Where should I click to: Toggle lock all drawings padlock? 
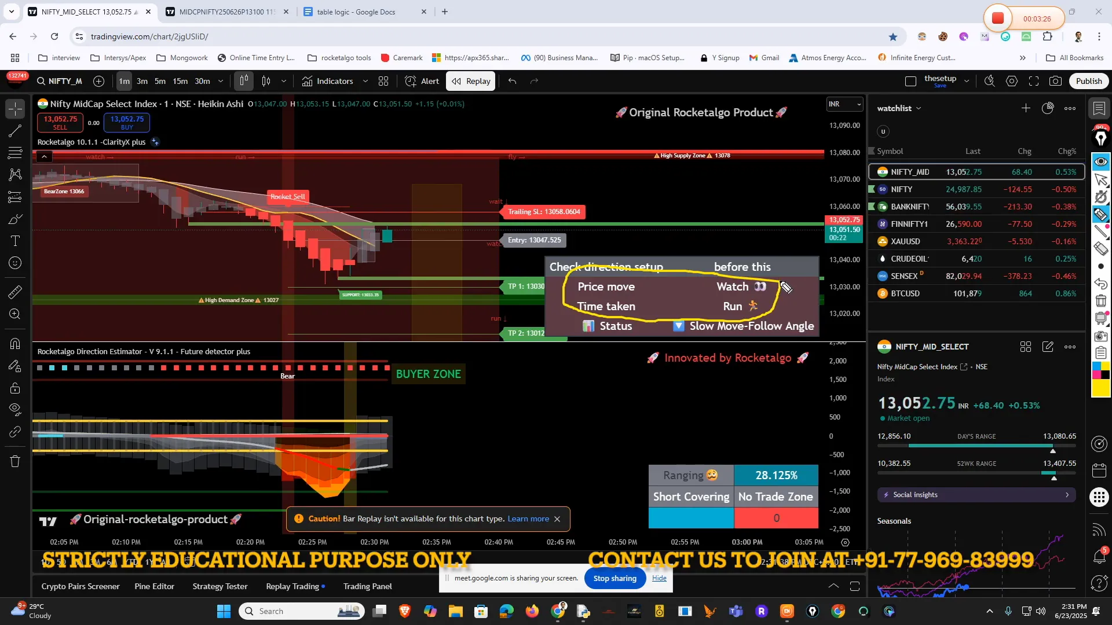(16, 388)
